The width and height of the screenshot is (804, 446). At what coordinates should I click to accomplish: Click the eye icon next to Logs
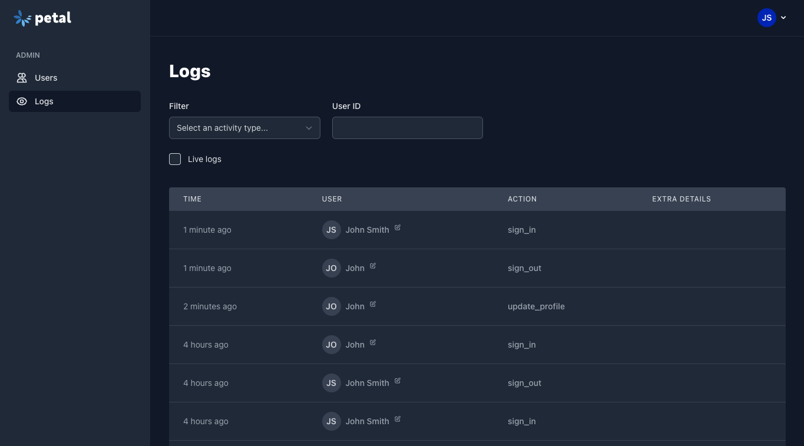[22, 101]
